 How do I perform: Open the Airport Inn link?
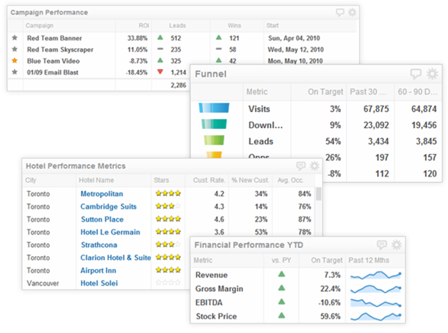tap(98, 270)
